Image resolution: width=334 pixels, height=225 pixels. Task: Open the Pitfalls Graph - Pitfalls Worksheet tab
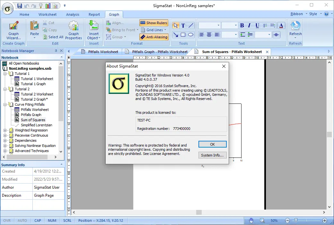157,52
